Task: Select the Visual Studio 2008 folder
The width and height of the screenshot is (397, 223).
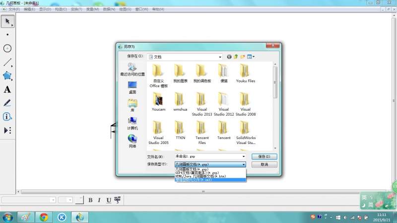Action: (245, 104)
